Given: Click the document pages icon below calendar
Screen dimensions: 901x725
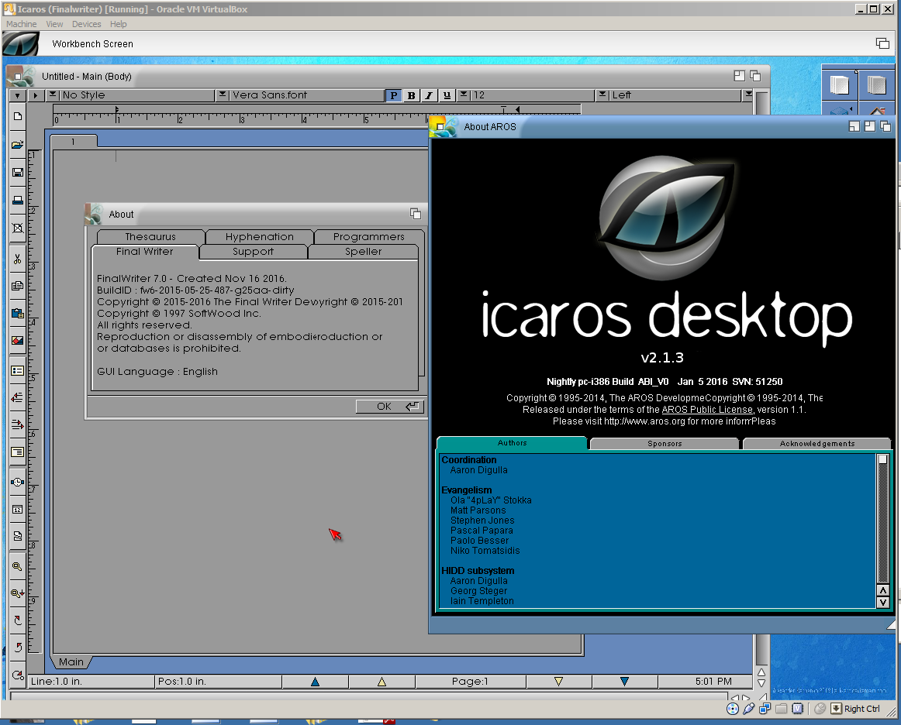Looking at the screenshot, I should [x=18, y=536].
